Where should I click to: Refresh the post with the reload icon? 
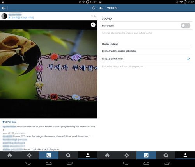click(94, 8)
